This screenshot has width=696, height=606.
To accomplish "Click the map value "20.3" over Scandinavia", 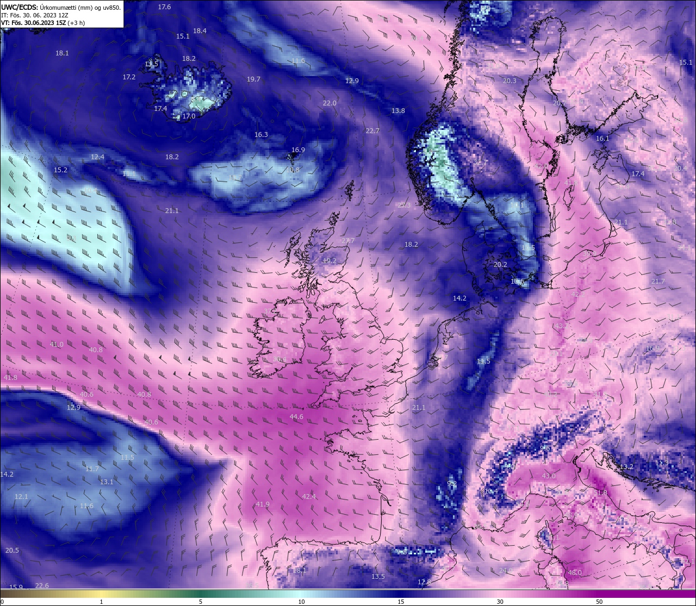I will click(x=509, y=81).
